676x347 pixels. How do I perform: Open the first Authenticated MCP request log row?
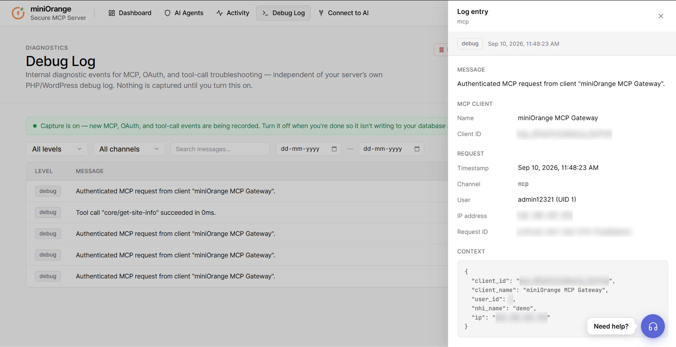[x=237, y=191]
